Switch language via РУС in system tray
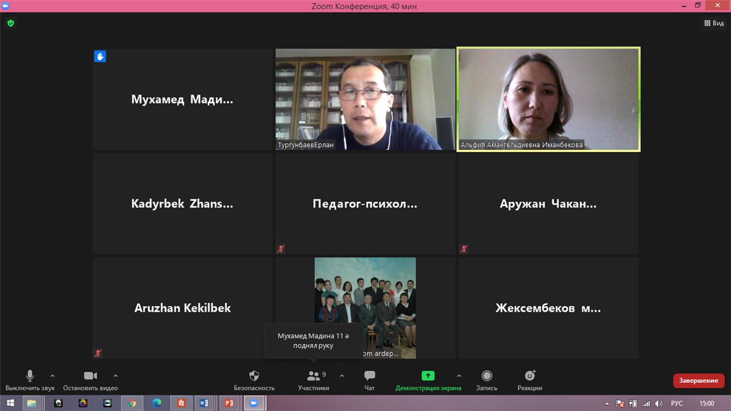 point(677,403)
